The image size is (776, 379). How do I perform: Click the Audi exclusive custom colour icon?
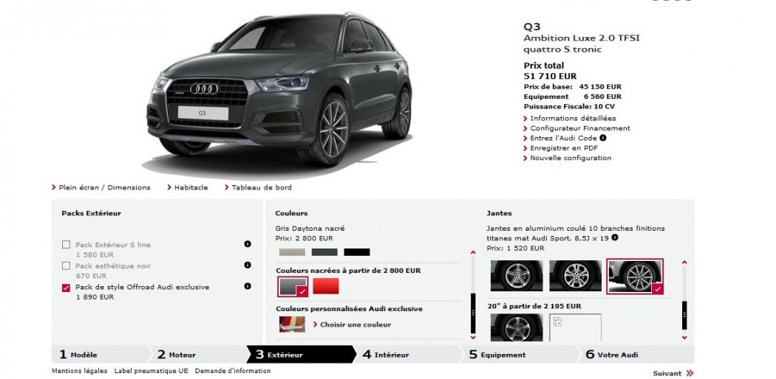[x=292, y=324]
